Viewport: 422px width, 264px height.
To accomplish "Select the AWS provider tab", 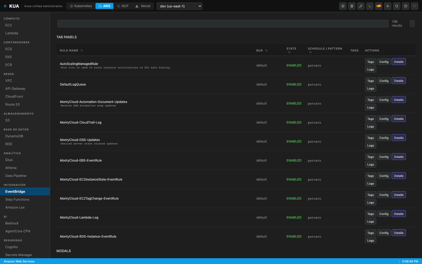I will tap(104, 6).
